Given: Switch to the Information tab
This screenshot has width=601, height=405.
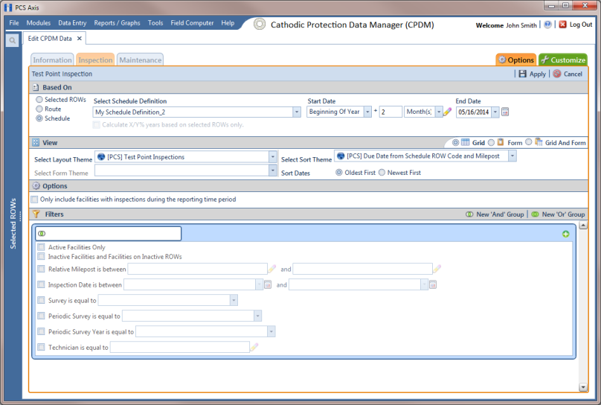Looking at the screenshot, I should click(x=52, y=60).
